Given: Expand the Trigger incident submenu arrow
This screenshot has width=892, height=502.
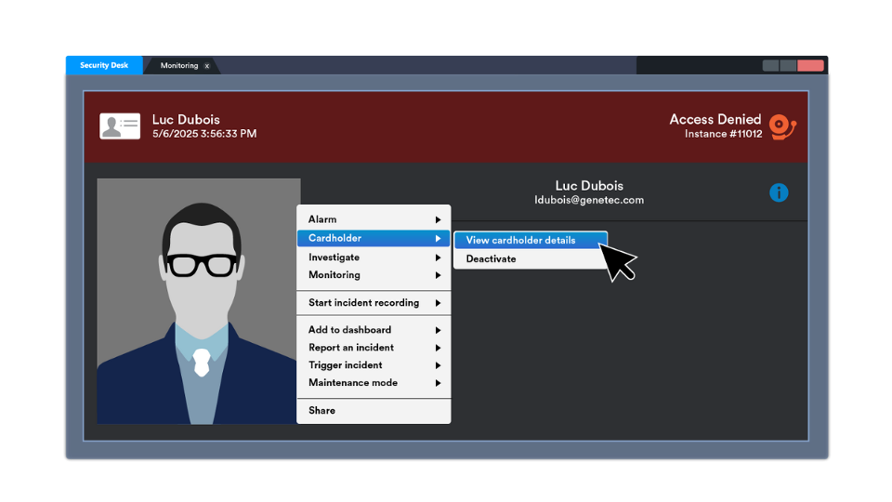Looking at the screenshot, I should 438,365.
